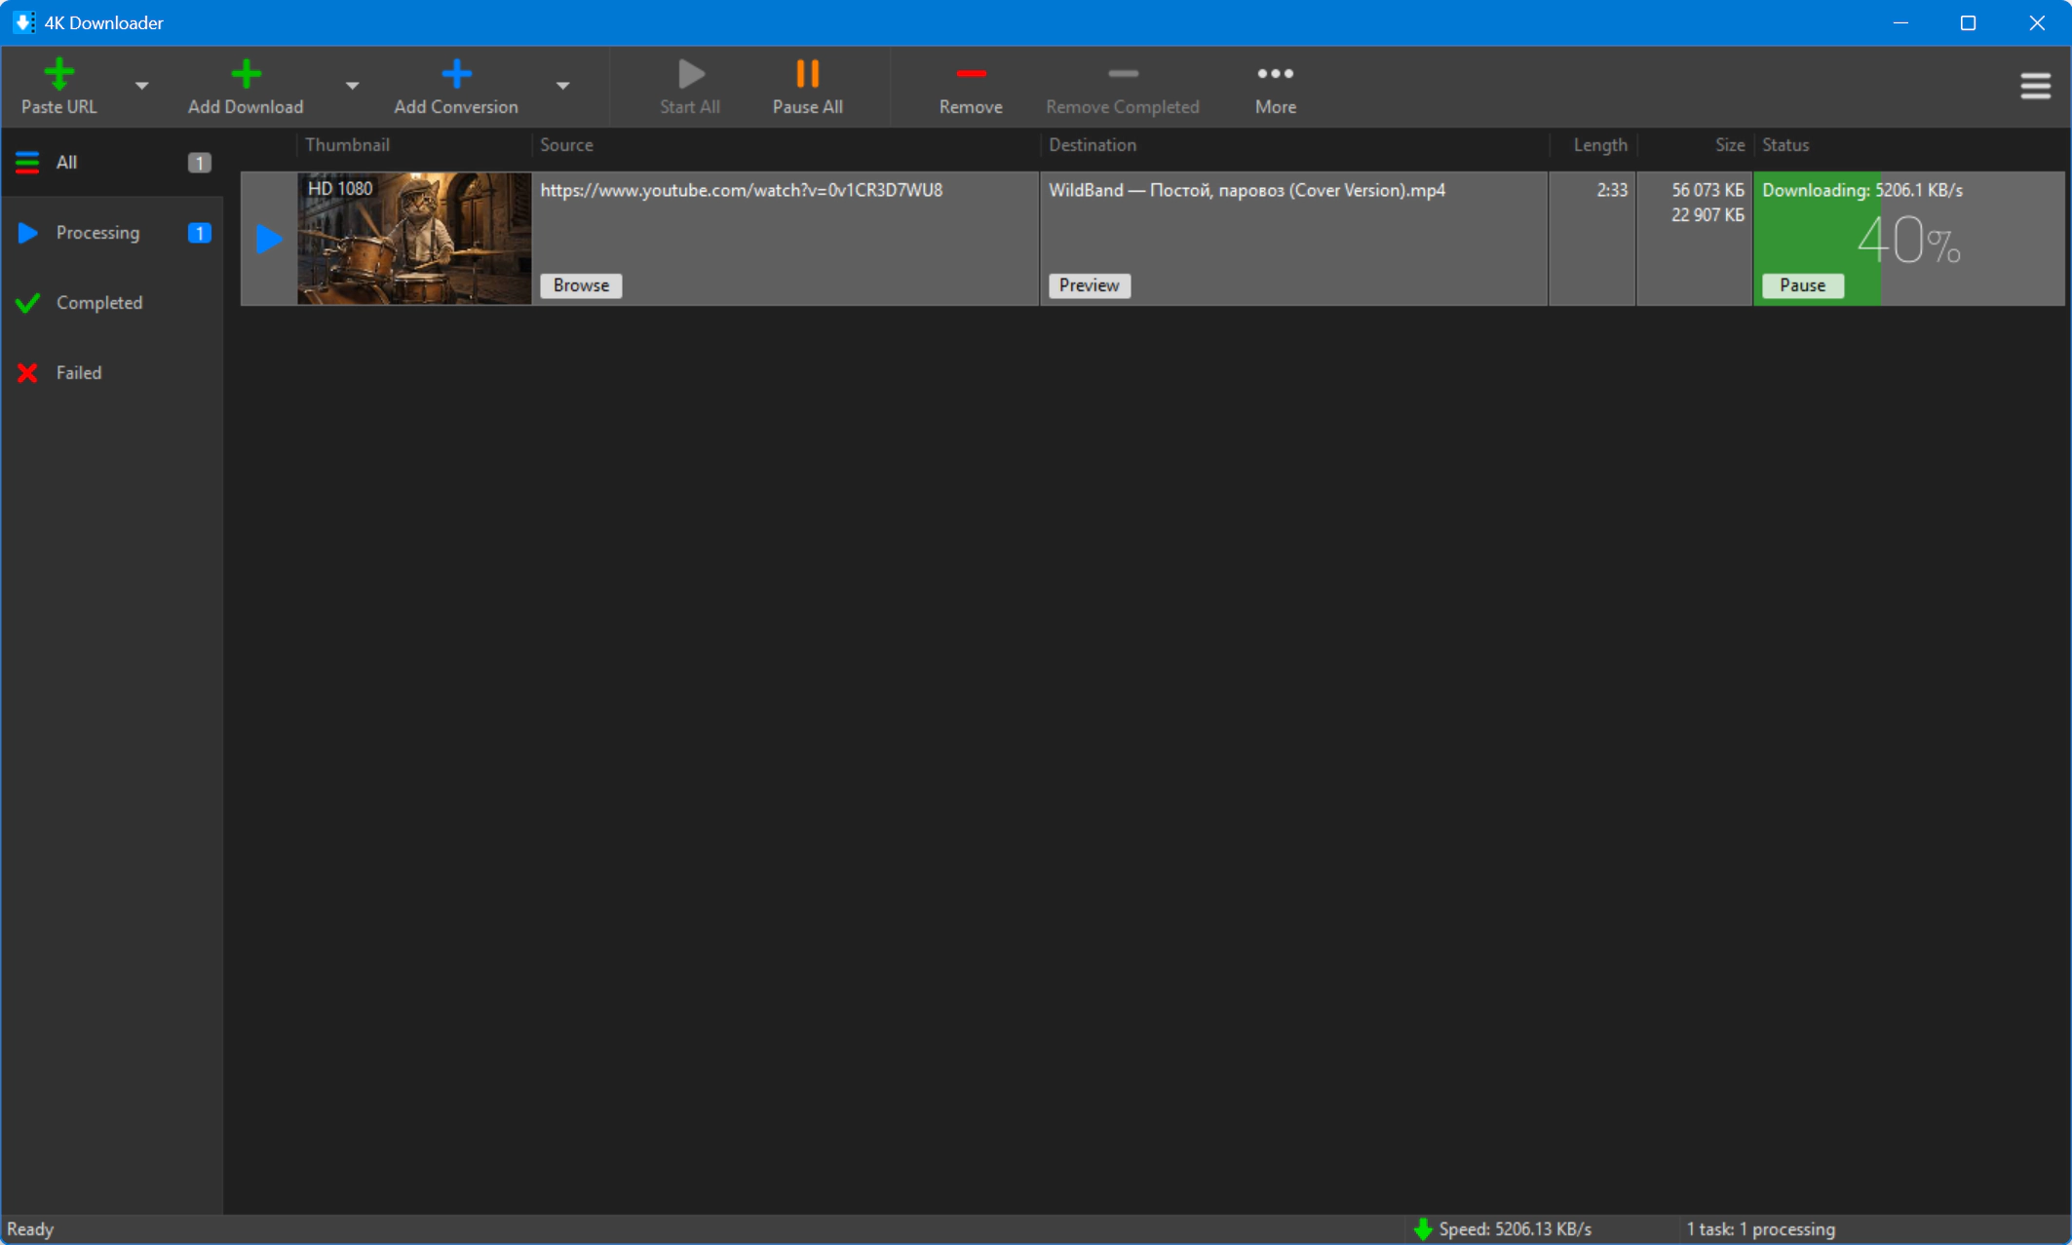Click the WildBand destination file name

(x=1247, y=190)
